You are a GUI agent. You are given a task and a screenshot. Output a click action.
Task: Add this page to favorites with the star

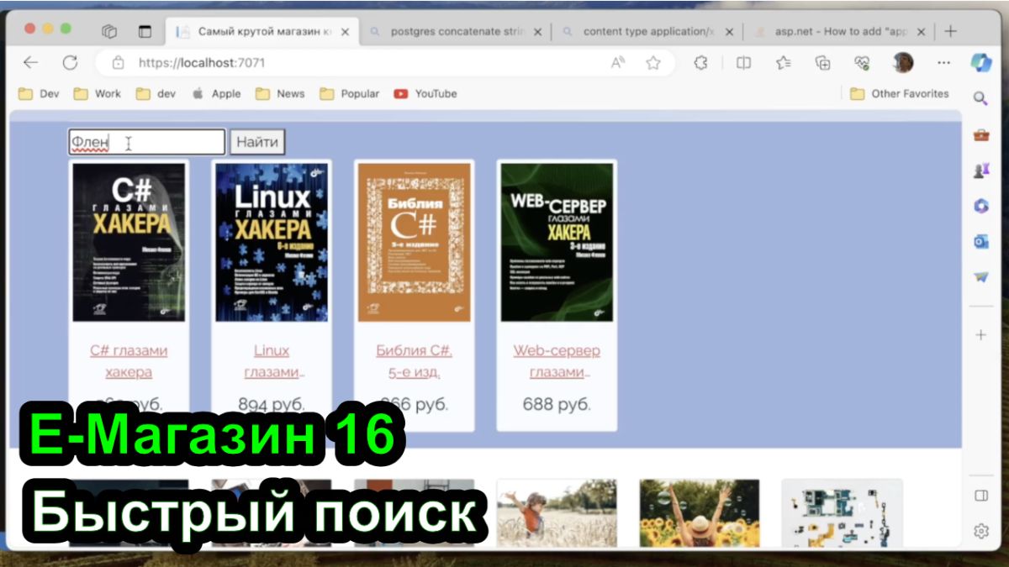pyautogui.click(x=653, y=62)
